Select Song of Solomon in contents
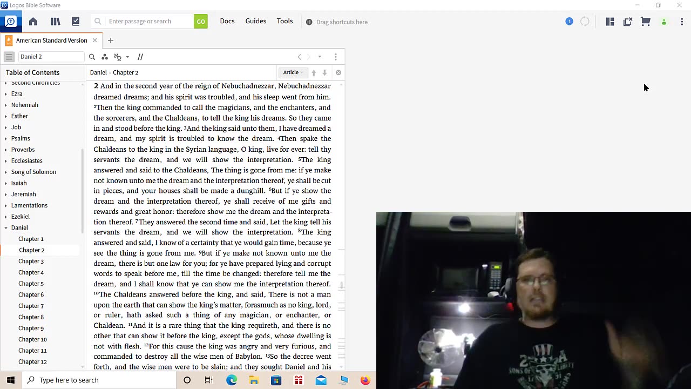 [x=33, y=172]
